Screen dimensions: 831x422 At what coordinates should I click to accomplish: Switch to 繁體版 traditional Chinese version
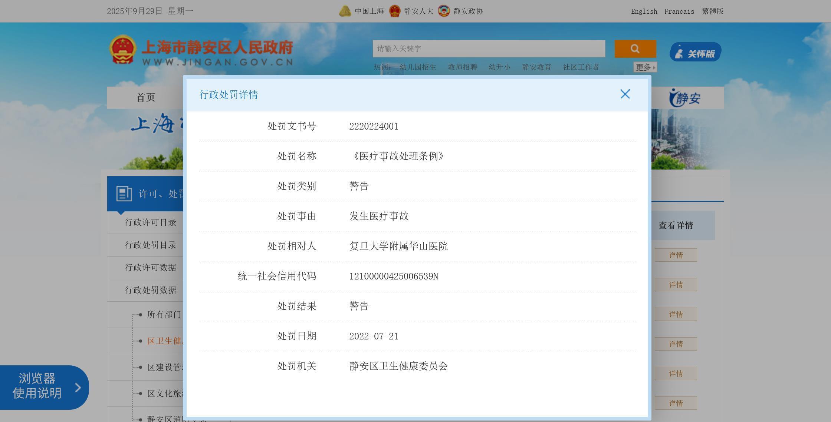coord(713,11)
